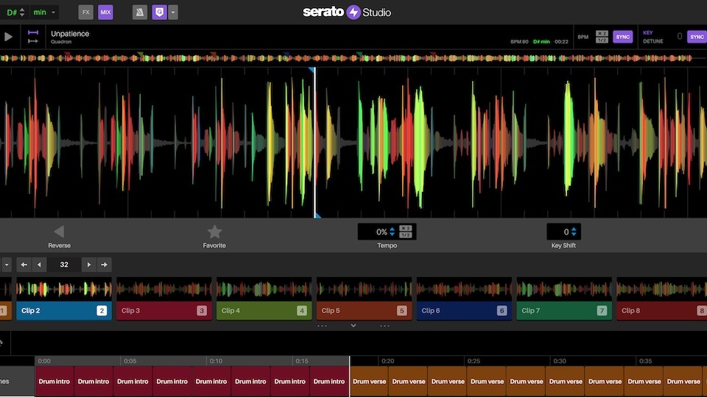
Task: Toggle the Reverse arrow icon
Action: [x=59, y=232]
